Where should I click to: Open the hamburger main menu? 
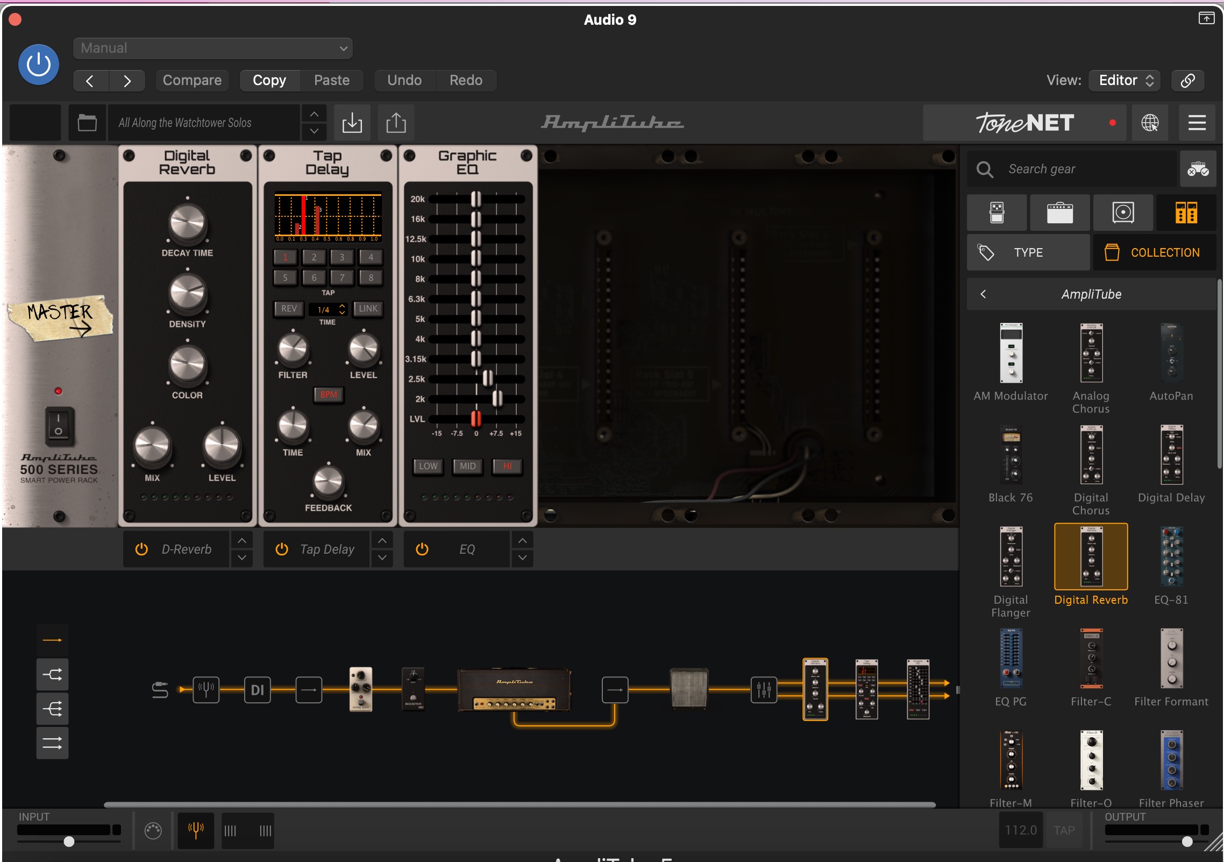pos(1197,123)
